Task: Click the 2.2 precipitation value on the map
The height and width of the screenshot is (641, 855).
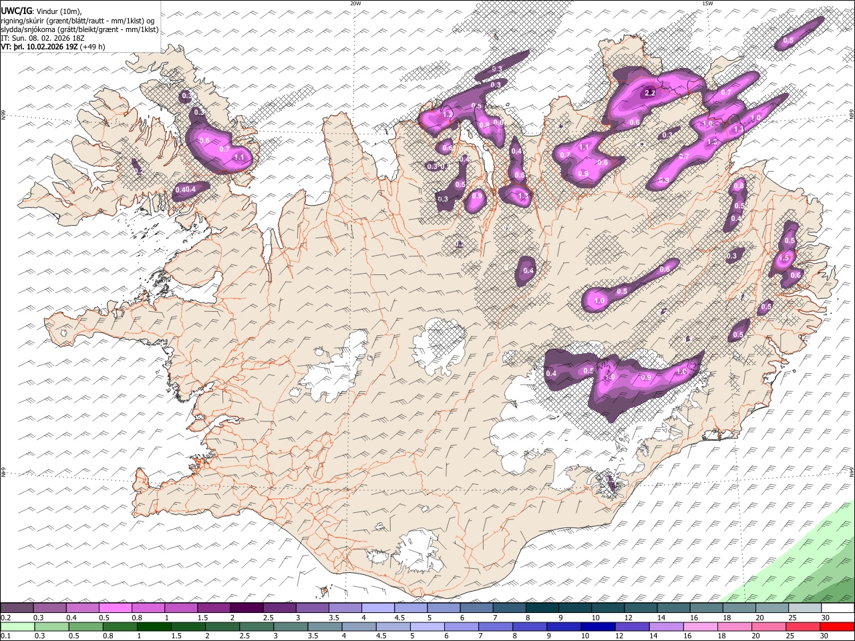Action: tap(650, 93)
